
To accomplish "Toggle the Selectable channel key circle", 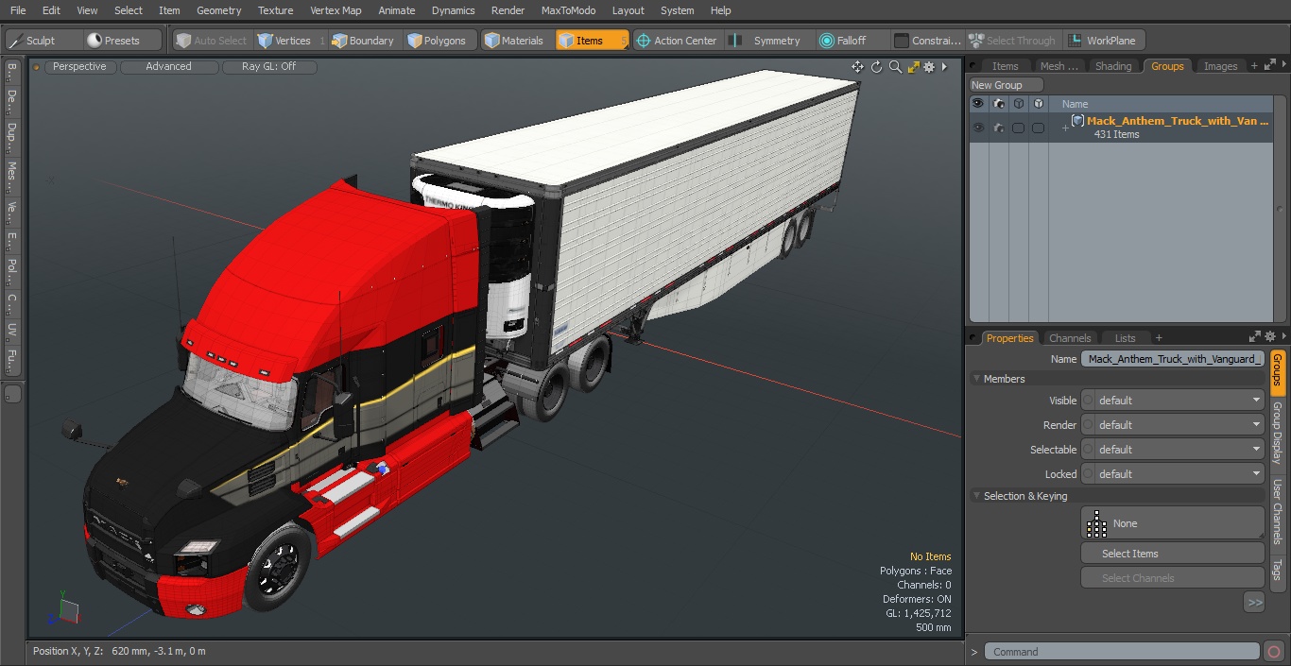I will tap(1088, 450).
